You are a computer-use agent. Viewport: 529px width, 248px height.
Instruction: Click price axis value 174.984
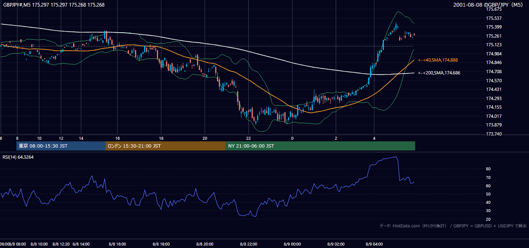[494, 54]
